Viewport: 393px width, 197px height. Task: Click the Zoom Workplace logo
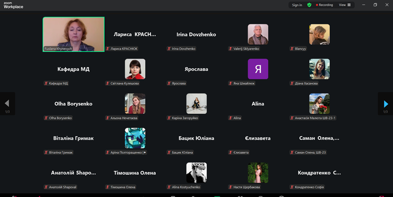(x=13, y=5)
